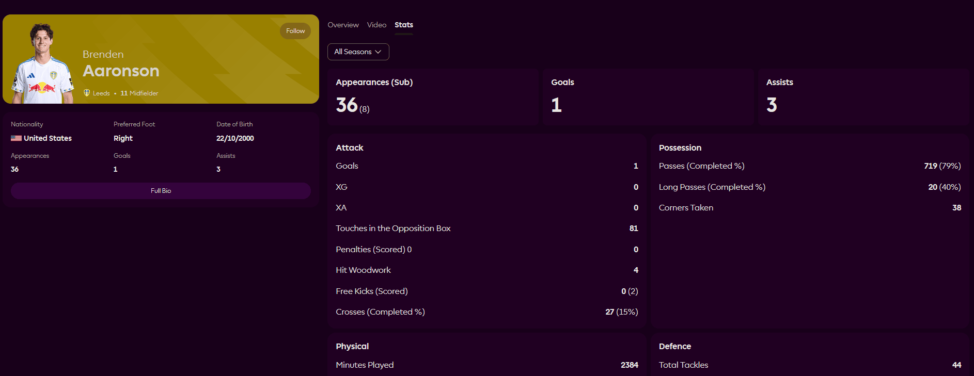Click the Possession section heading

pos(680,148)
